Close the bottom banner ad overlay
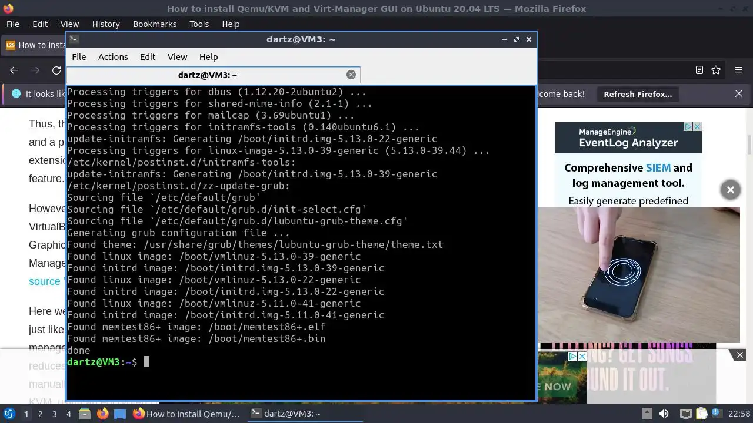The width and height of the screenshot is (753, 423). tap(740, 355)
